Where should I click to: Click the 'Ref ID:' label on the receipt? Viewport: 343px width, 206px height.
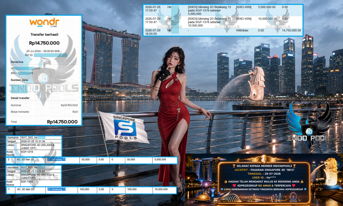(x=29, y=55)
